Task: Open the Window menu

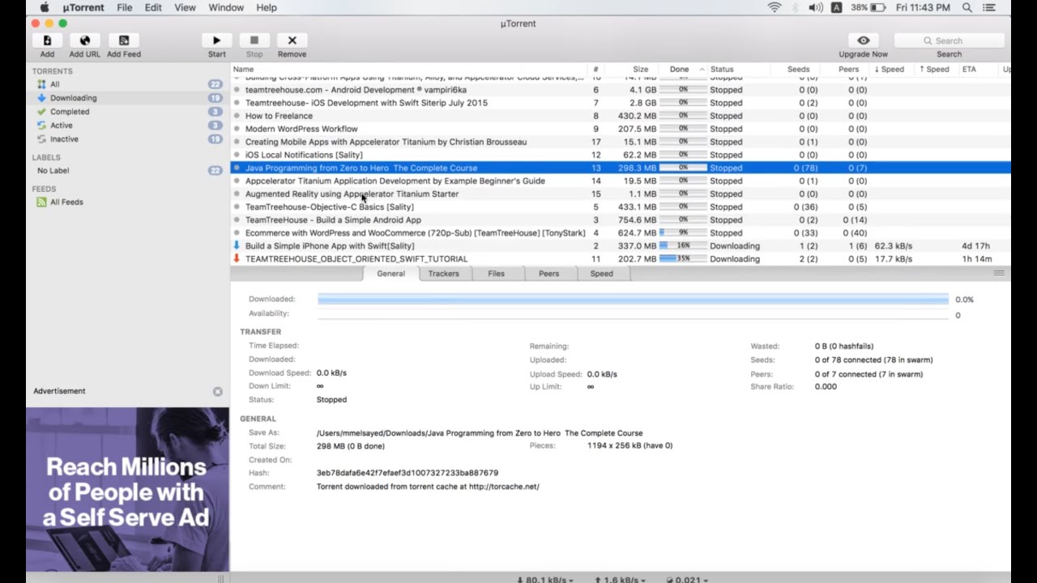Action: pyautogui.click(x=226, y=7)
